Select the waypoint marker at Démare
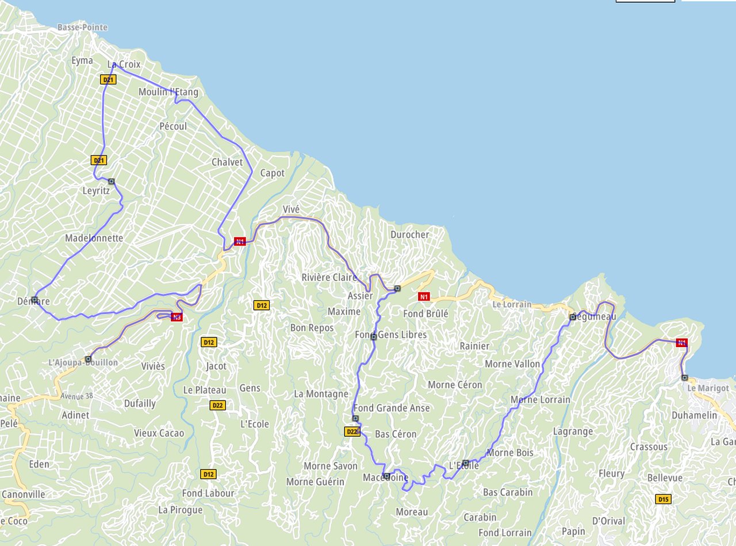Viewport: 736px width, 546px height. (x=34, y=299)
